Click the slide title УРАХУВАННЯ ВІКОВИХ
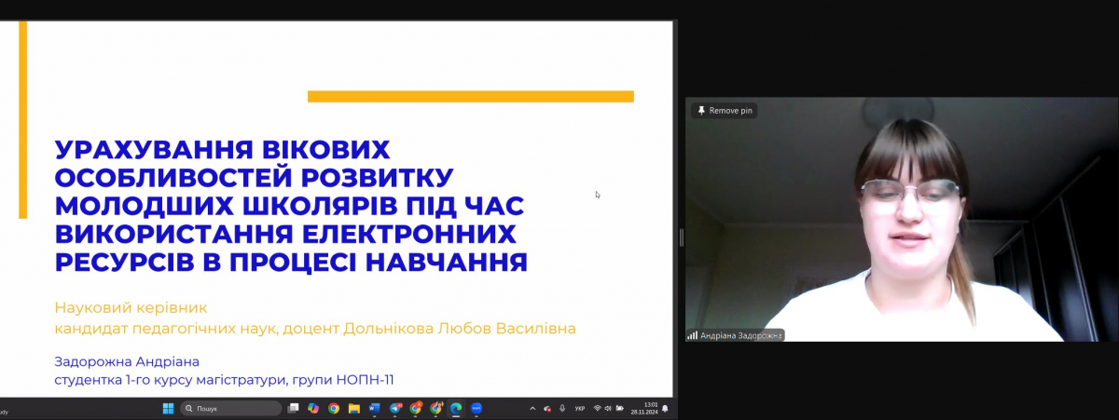 tap(222, 150)
